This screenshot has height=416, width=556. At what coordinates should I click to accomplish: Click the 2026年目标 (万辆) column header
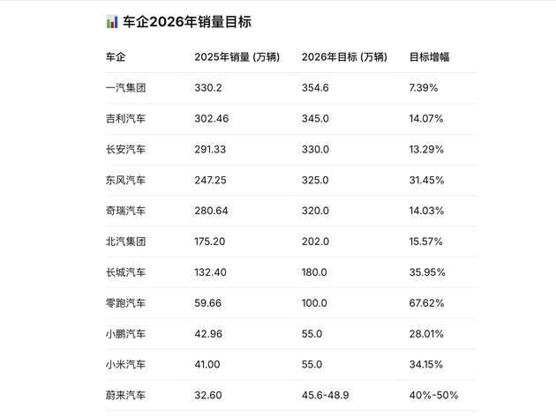[343, 57]
